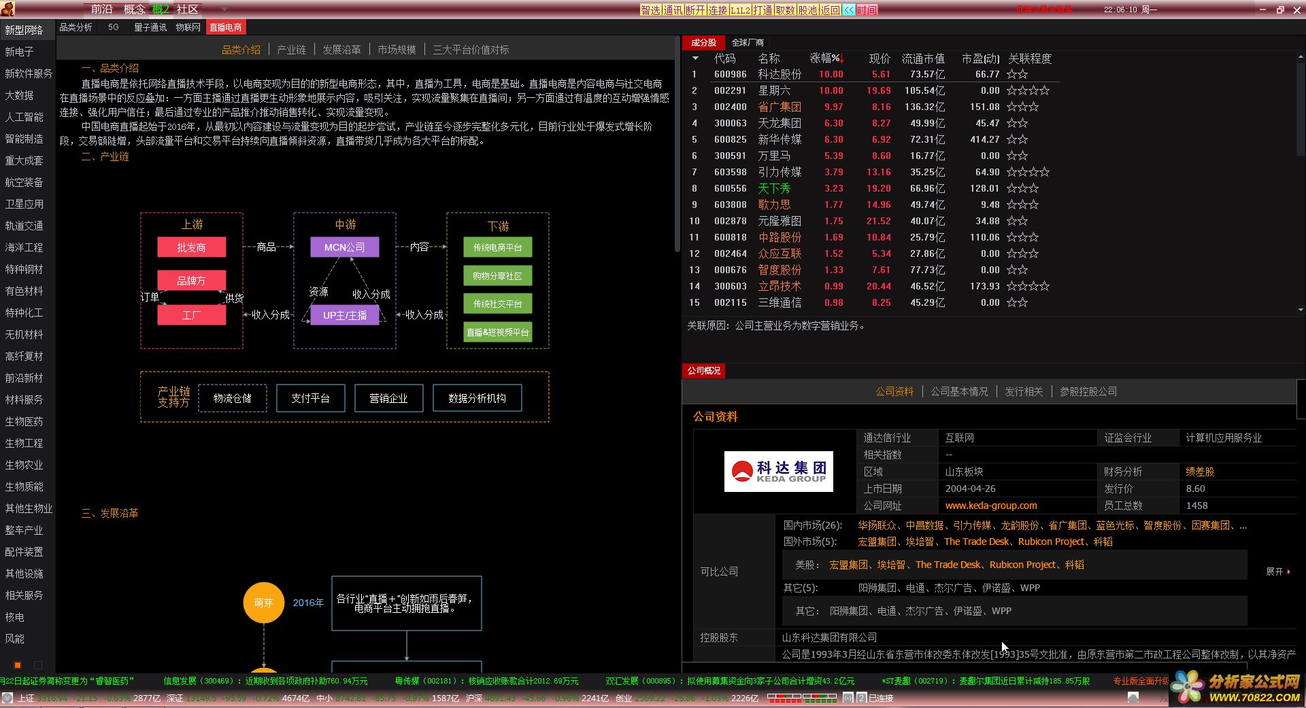Screen dimensions: 1306x708
Task: Click the article panel vertical scrollbar
Action: pos(677,144)
